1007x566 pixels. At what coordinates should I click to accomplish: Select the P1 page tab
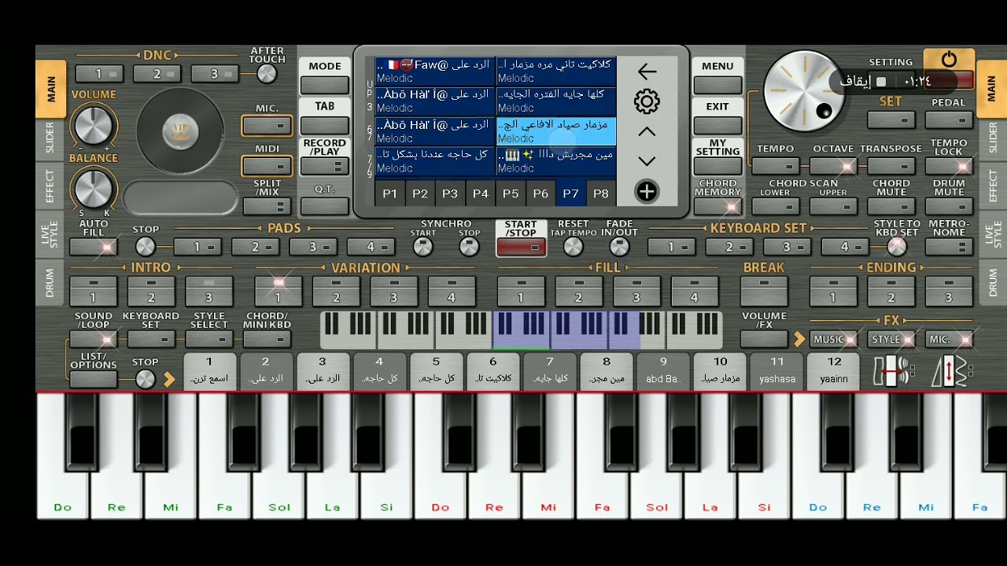click(x=390, y=193)
